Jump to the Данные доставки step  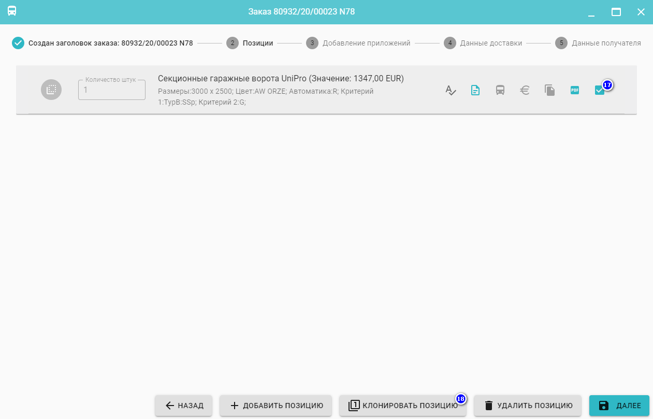pyautogui.click(x=483, y=43)
